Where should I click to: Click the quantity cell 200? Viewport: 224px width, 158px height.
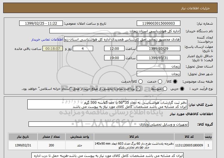[51, 145]
